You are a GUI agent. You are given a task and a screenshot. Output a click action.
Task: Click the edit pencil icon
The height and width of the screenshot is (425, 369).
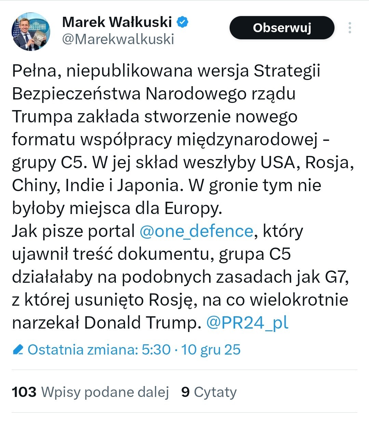[17, 350]
